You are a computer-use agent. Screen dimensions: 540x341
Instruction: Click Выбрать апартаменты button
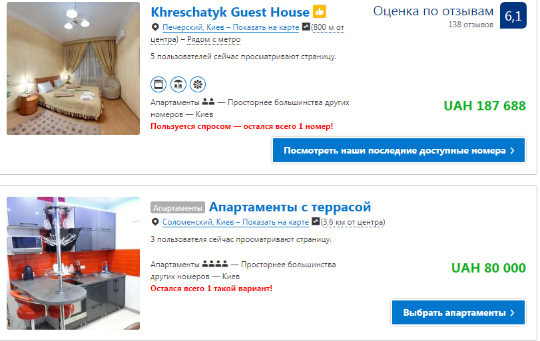click(x=458, y=312)
